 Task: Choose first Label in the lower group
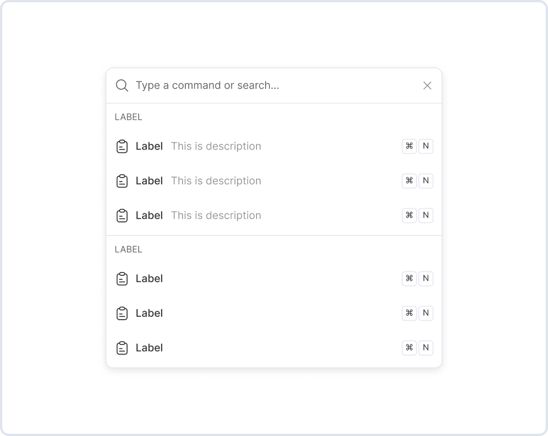pyautogui.click(x=149, y=279)
